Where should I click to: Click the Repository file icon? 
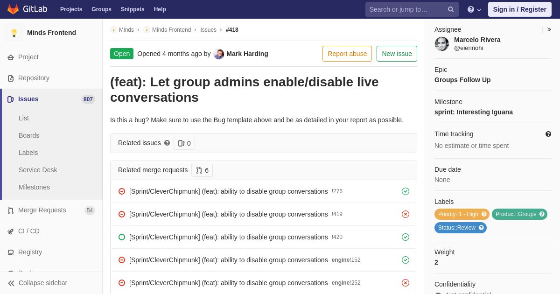(x=11, y=78)
